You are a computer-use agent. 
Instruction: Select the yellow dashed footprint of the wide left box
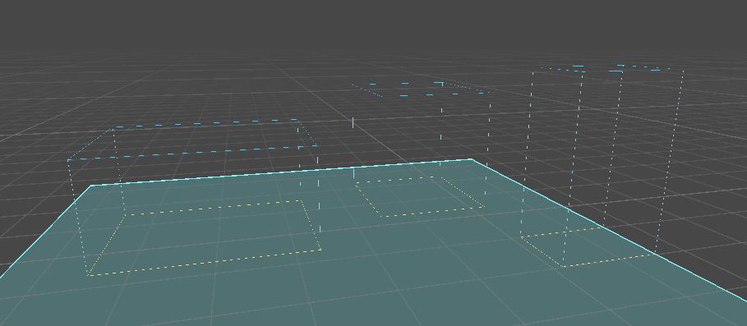[x=205, y=237]
